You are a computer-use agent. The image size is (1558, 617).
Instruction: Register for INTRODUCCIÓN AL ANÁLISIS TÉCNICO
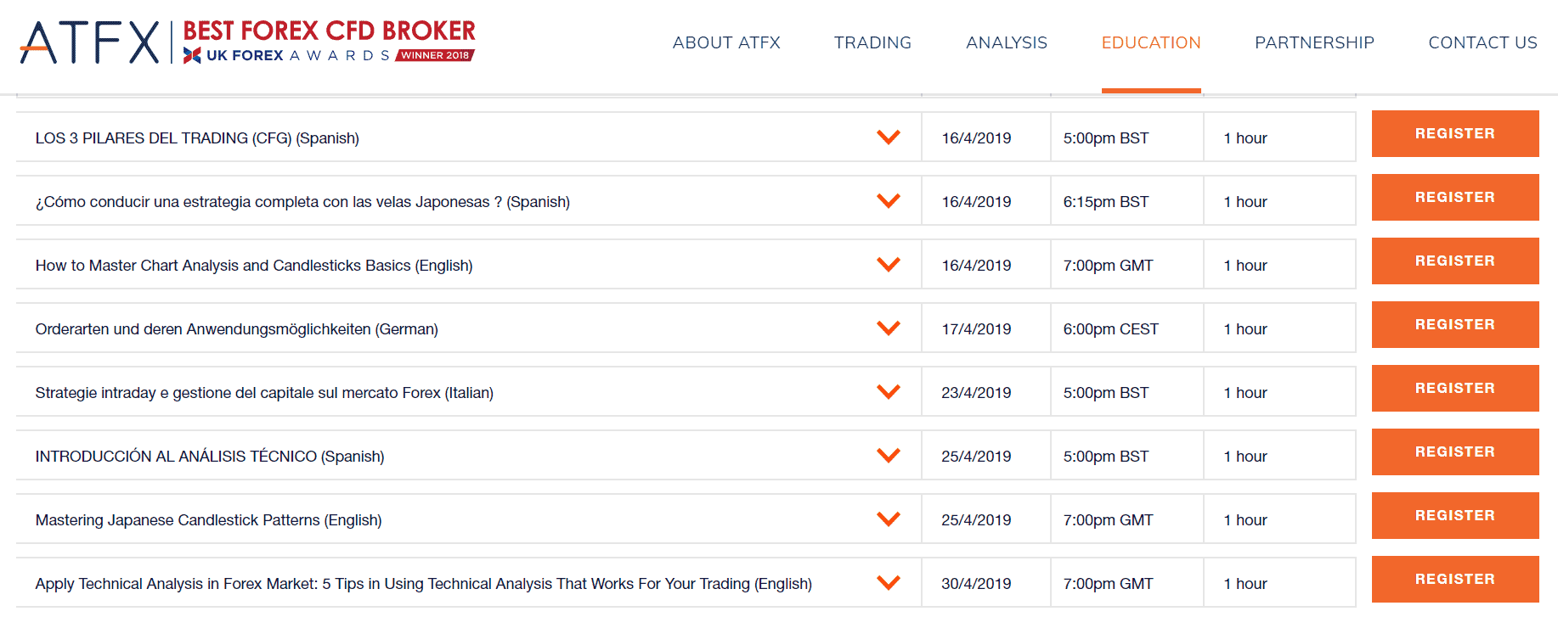point(1455,452)
